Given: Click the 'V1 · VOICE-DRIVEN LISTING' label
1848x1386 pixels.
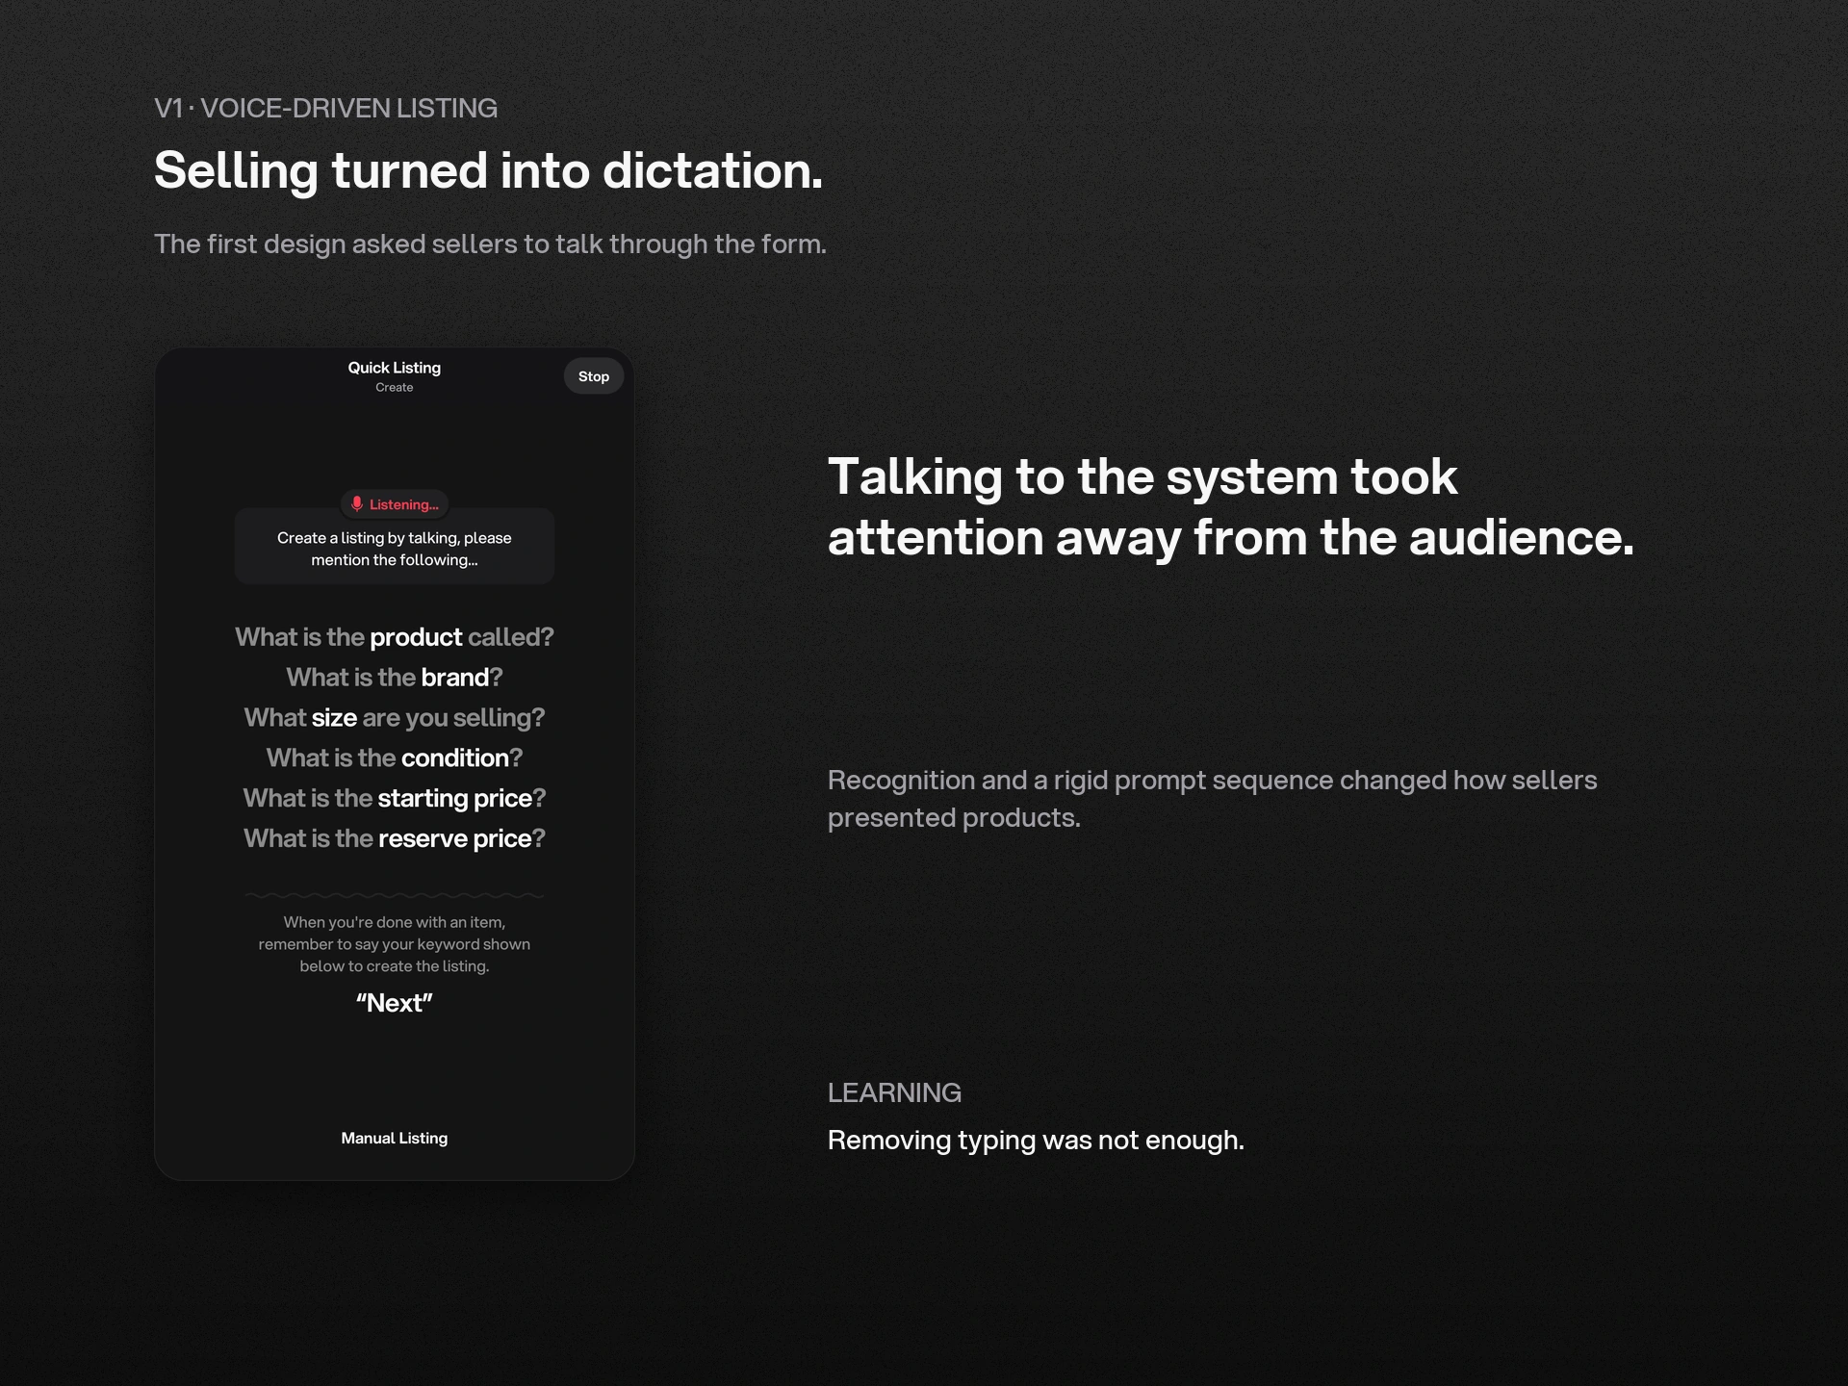Looking at the screenshot, I should click(x=325, y=108).
